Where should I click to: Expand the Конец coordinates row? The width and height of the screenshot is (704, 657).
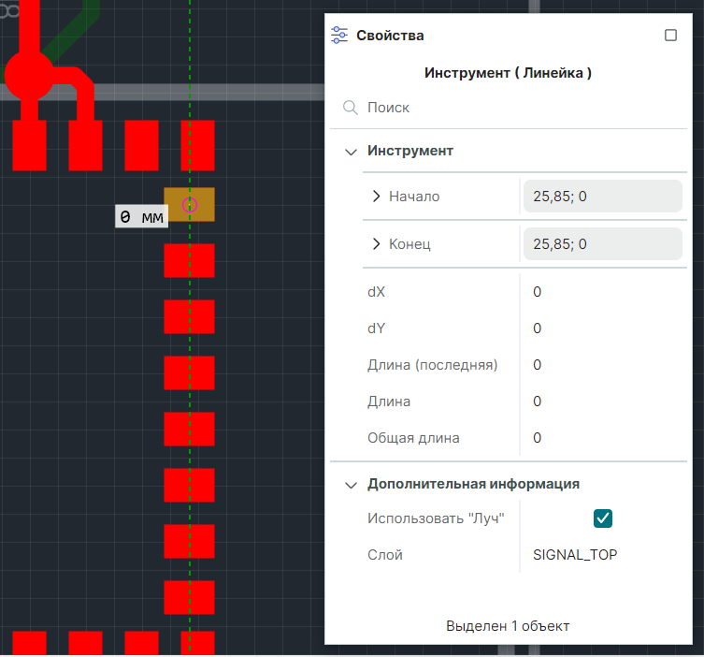377,244
